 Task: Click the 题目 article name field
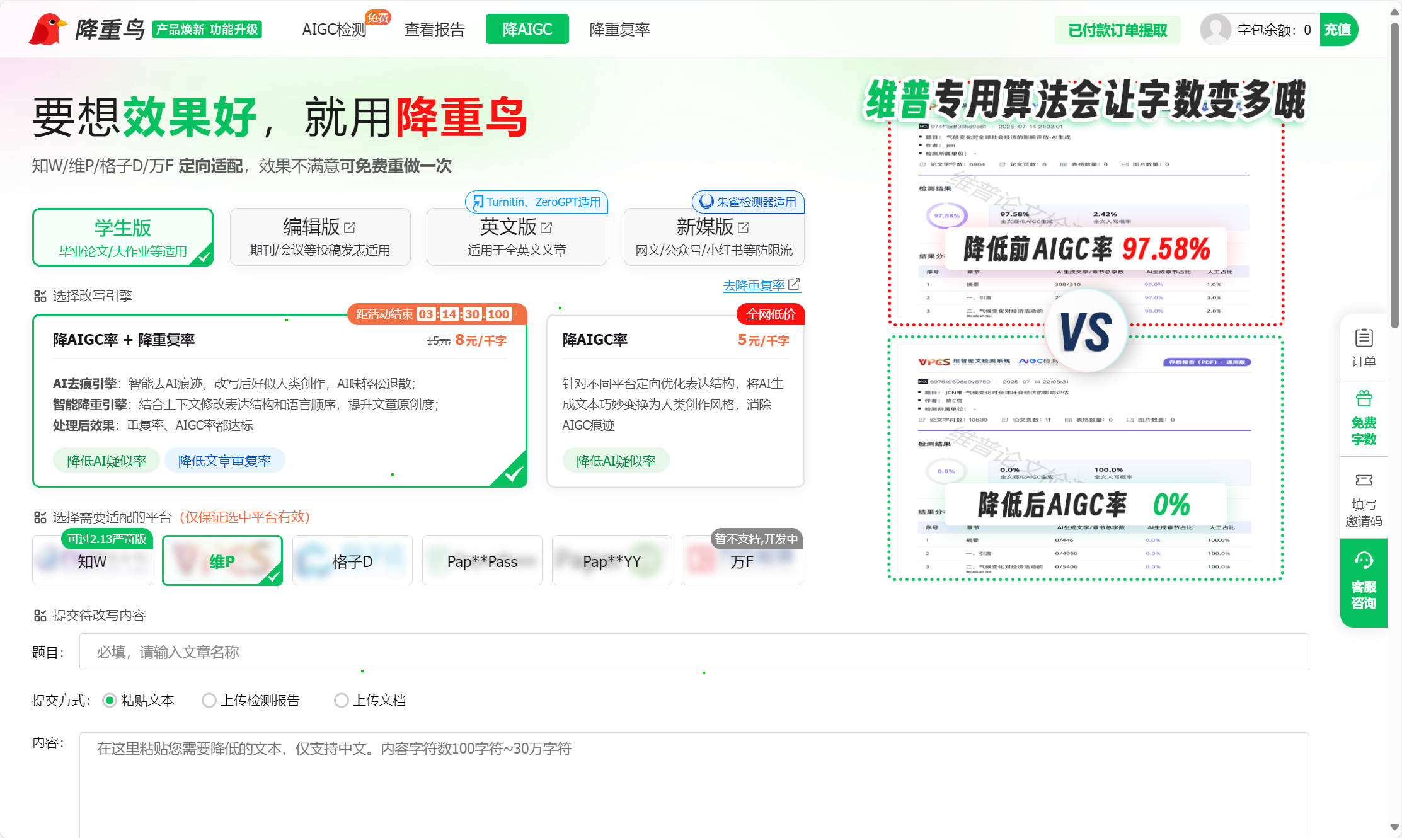coord(693,652)
